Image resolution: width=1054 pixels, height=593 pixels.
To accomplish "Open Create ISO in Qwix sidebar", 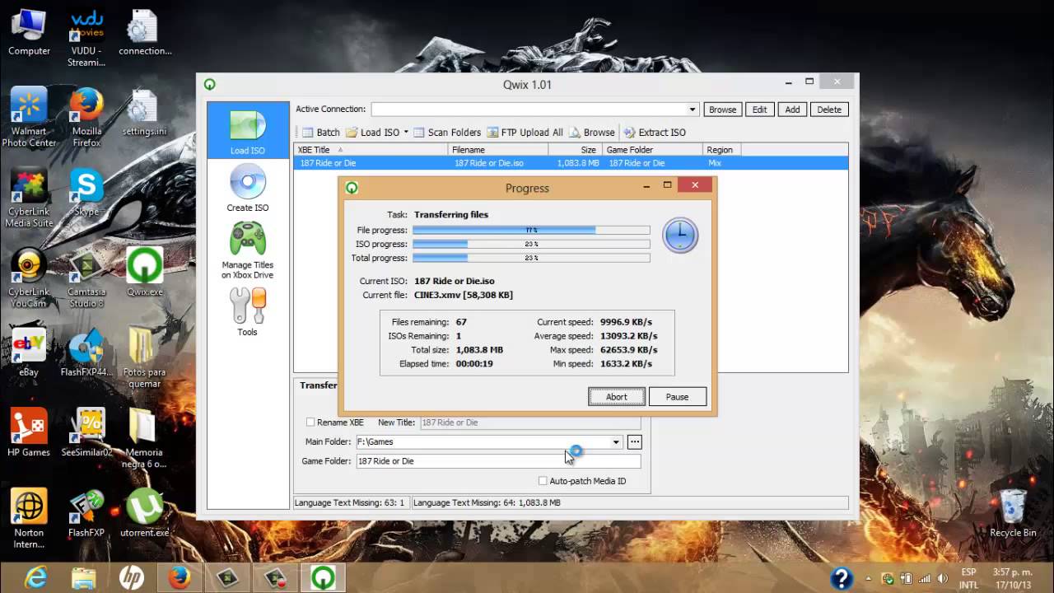I will pos(248,188).
